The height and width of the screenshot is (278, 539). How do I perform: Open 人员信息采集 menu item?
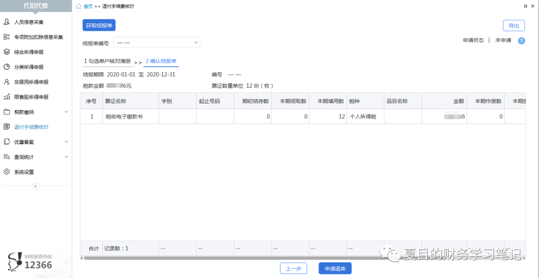[x=29, y=22]
